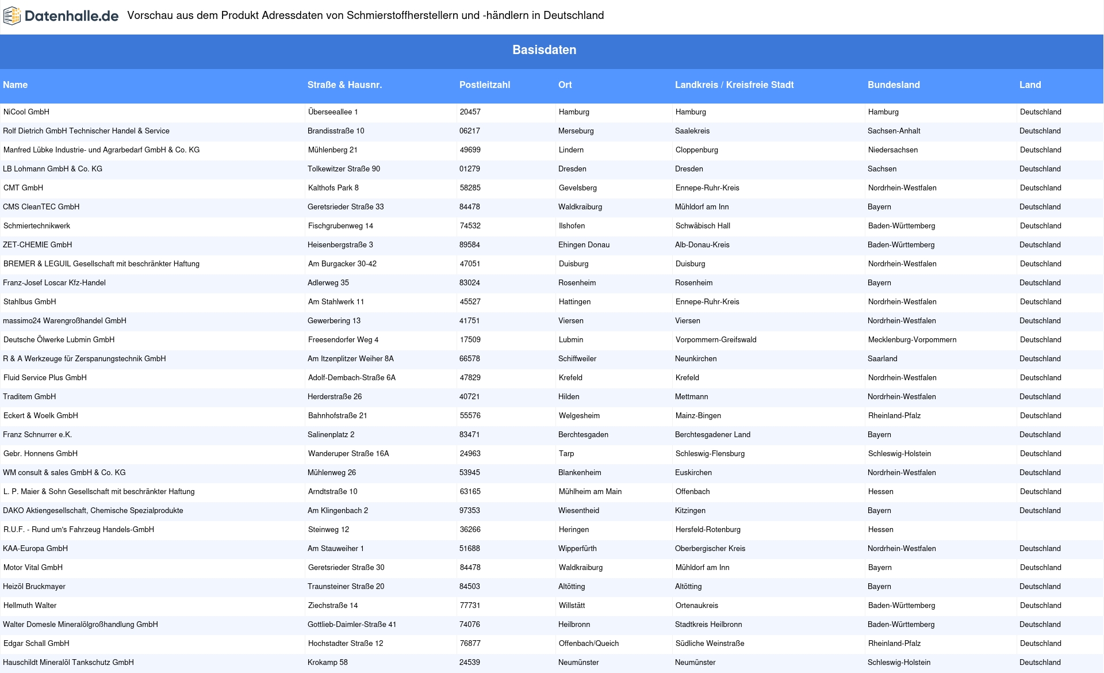Viewport: 1104px width, 673px height.
Task: Click the Postleitzahl column header
Action: 484,85
